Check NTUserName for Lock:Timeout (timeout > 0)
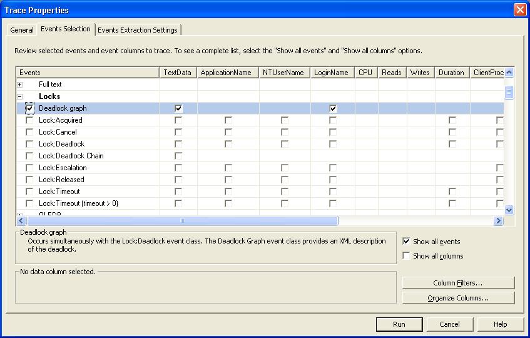 pos(285,203)
